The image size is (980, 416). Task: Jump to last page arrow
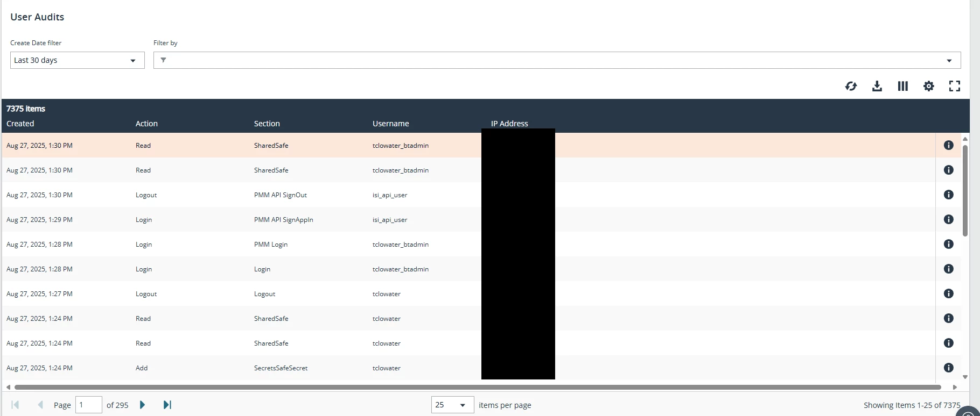coord(167,405)
